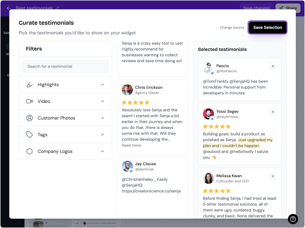Click the Video camera icon
This screenshot has height=228, width=305.
tap(29, 101)
